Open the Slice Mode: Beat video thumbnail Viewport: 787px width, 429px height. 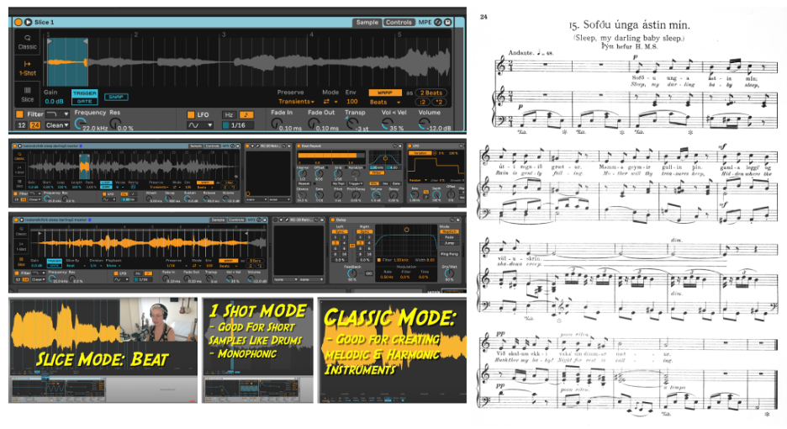103,350
